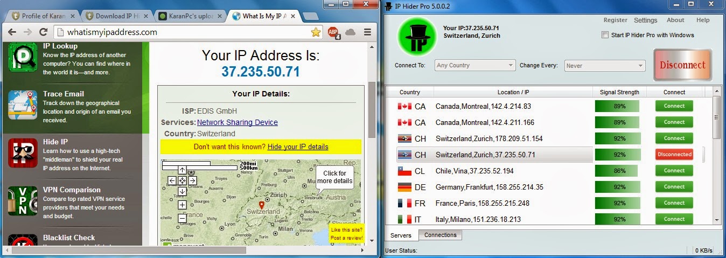
Task: Open the Connections tab in IP Hider
Action: [x=440, y=235]
